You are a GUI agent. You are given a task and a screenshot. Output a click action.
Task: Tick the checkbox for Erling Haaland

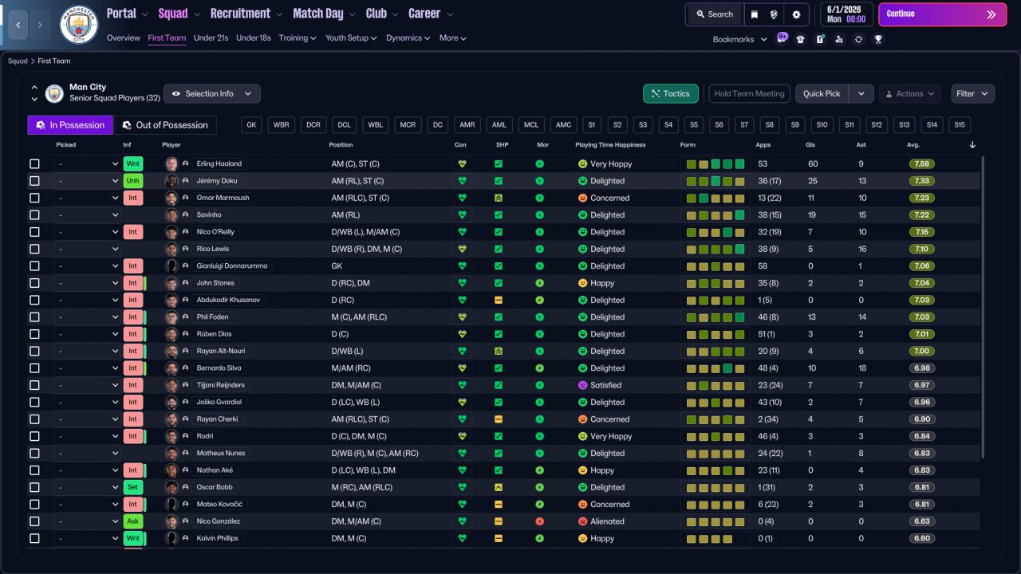(34, 164)
